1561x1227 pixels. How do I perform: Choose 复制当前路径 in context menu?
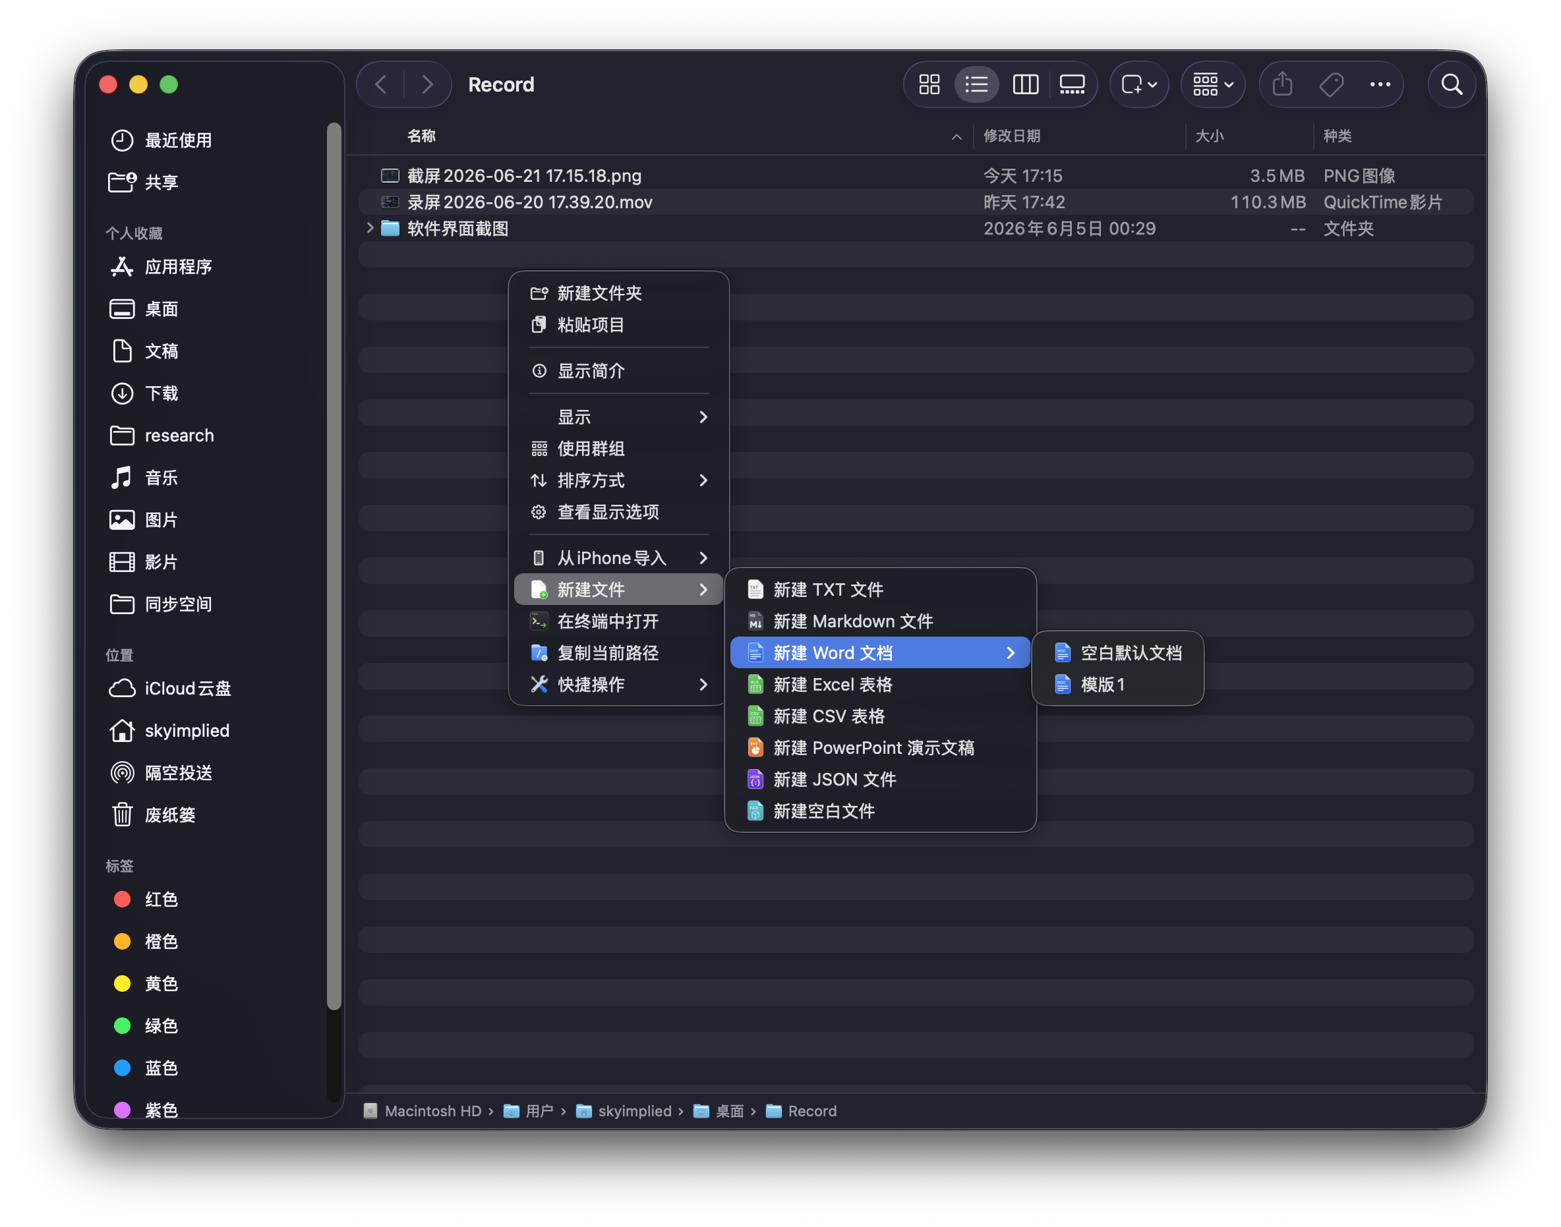click(x=619, y=652)
